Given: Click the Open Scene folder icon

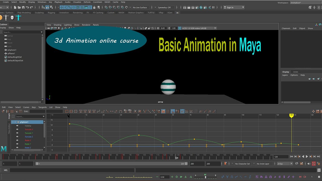Looking at the screenshot, I should click(x=19, y=8).
